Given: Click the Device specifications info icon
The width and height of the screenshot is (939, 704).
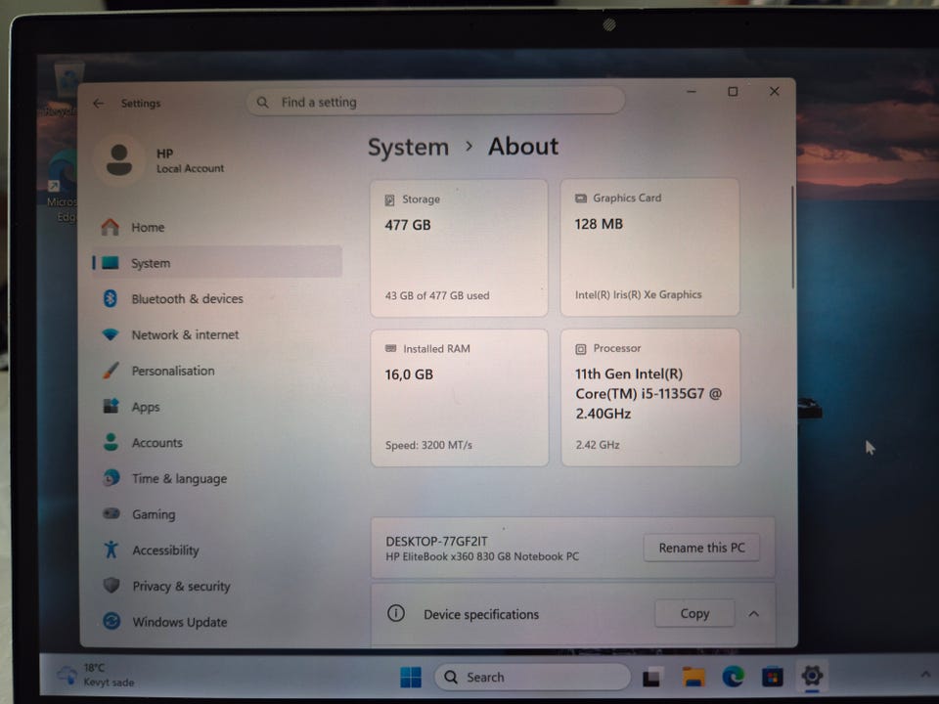Looking at the screenshot, I should pyautogui.click(x=396, y=614).
